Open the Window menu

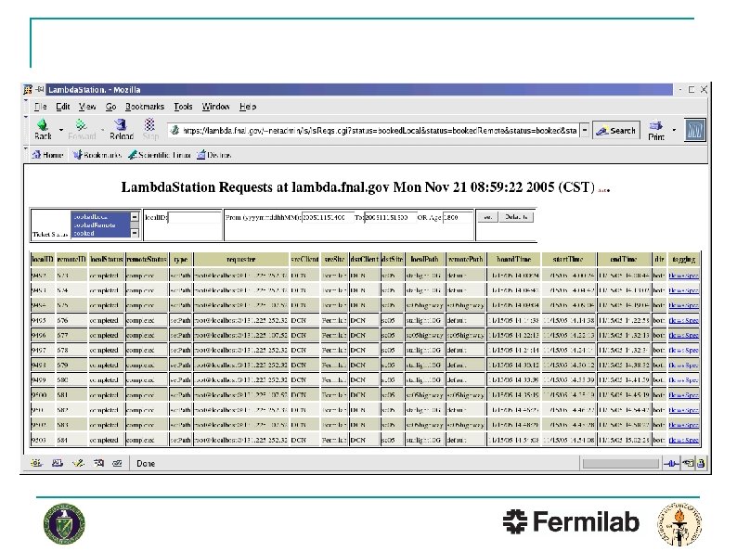[215, 107]
